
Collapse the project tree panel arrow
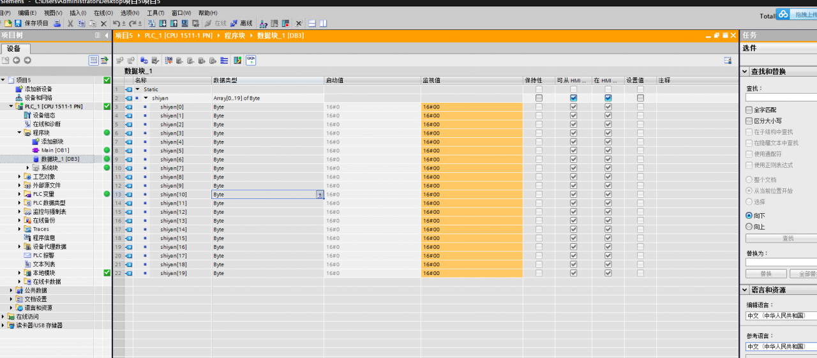(x=107, y=36)
